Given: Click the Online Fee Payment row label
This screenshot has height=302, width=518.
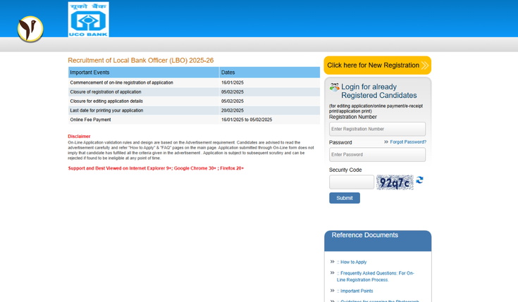Looking at the screenshot, I should [90, 120].
